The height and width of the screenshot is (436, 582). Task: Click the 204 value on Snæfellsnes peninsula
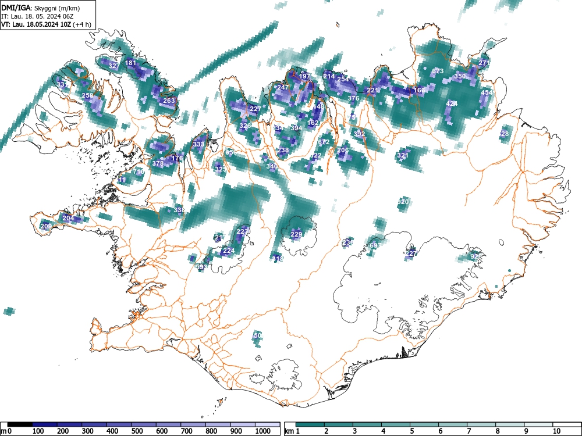pos(68,218)
